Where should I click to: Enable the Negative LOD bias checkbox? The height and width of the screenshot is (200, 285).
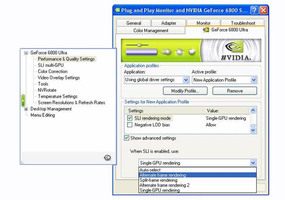[130, 125]
